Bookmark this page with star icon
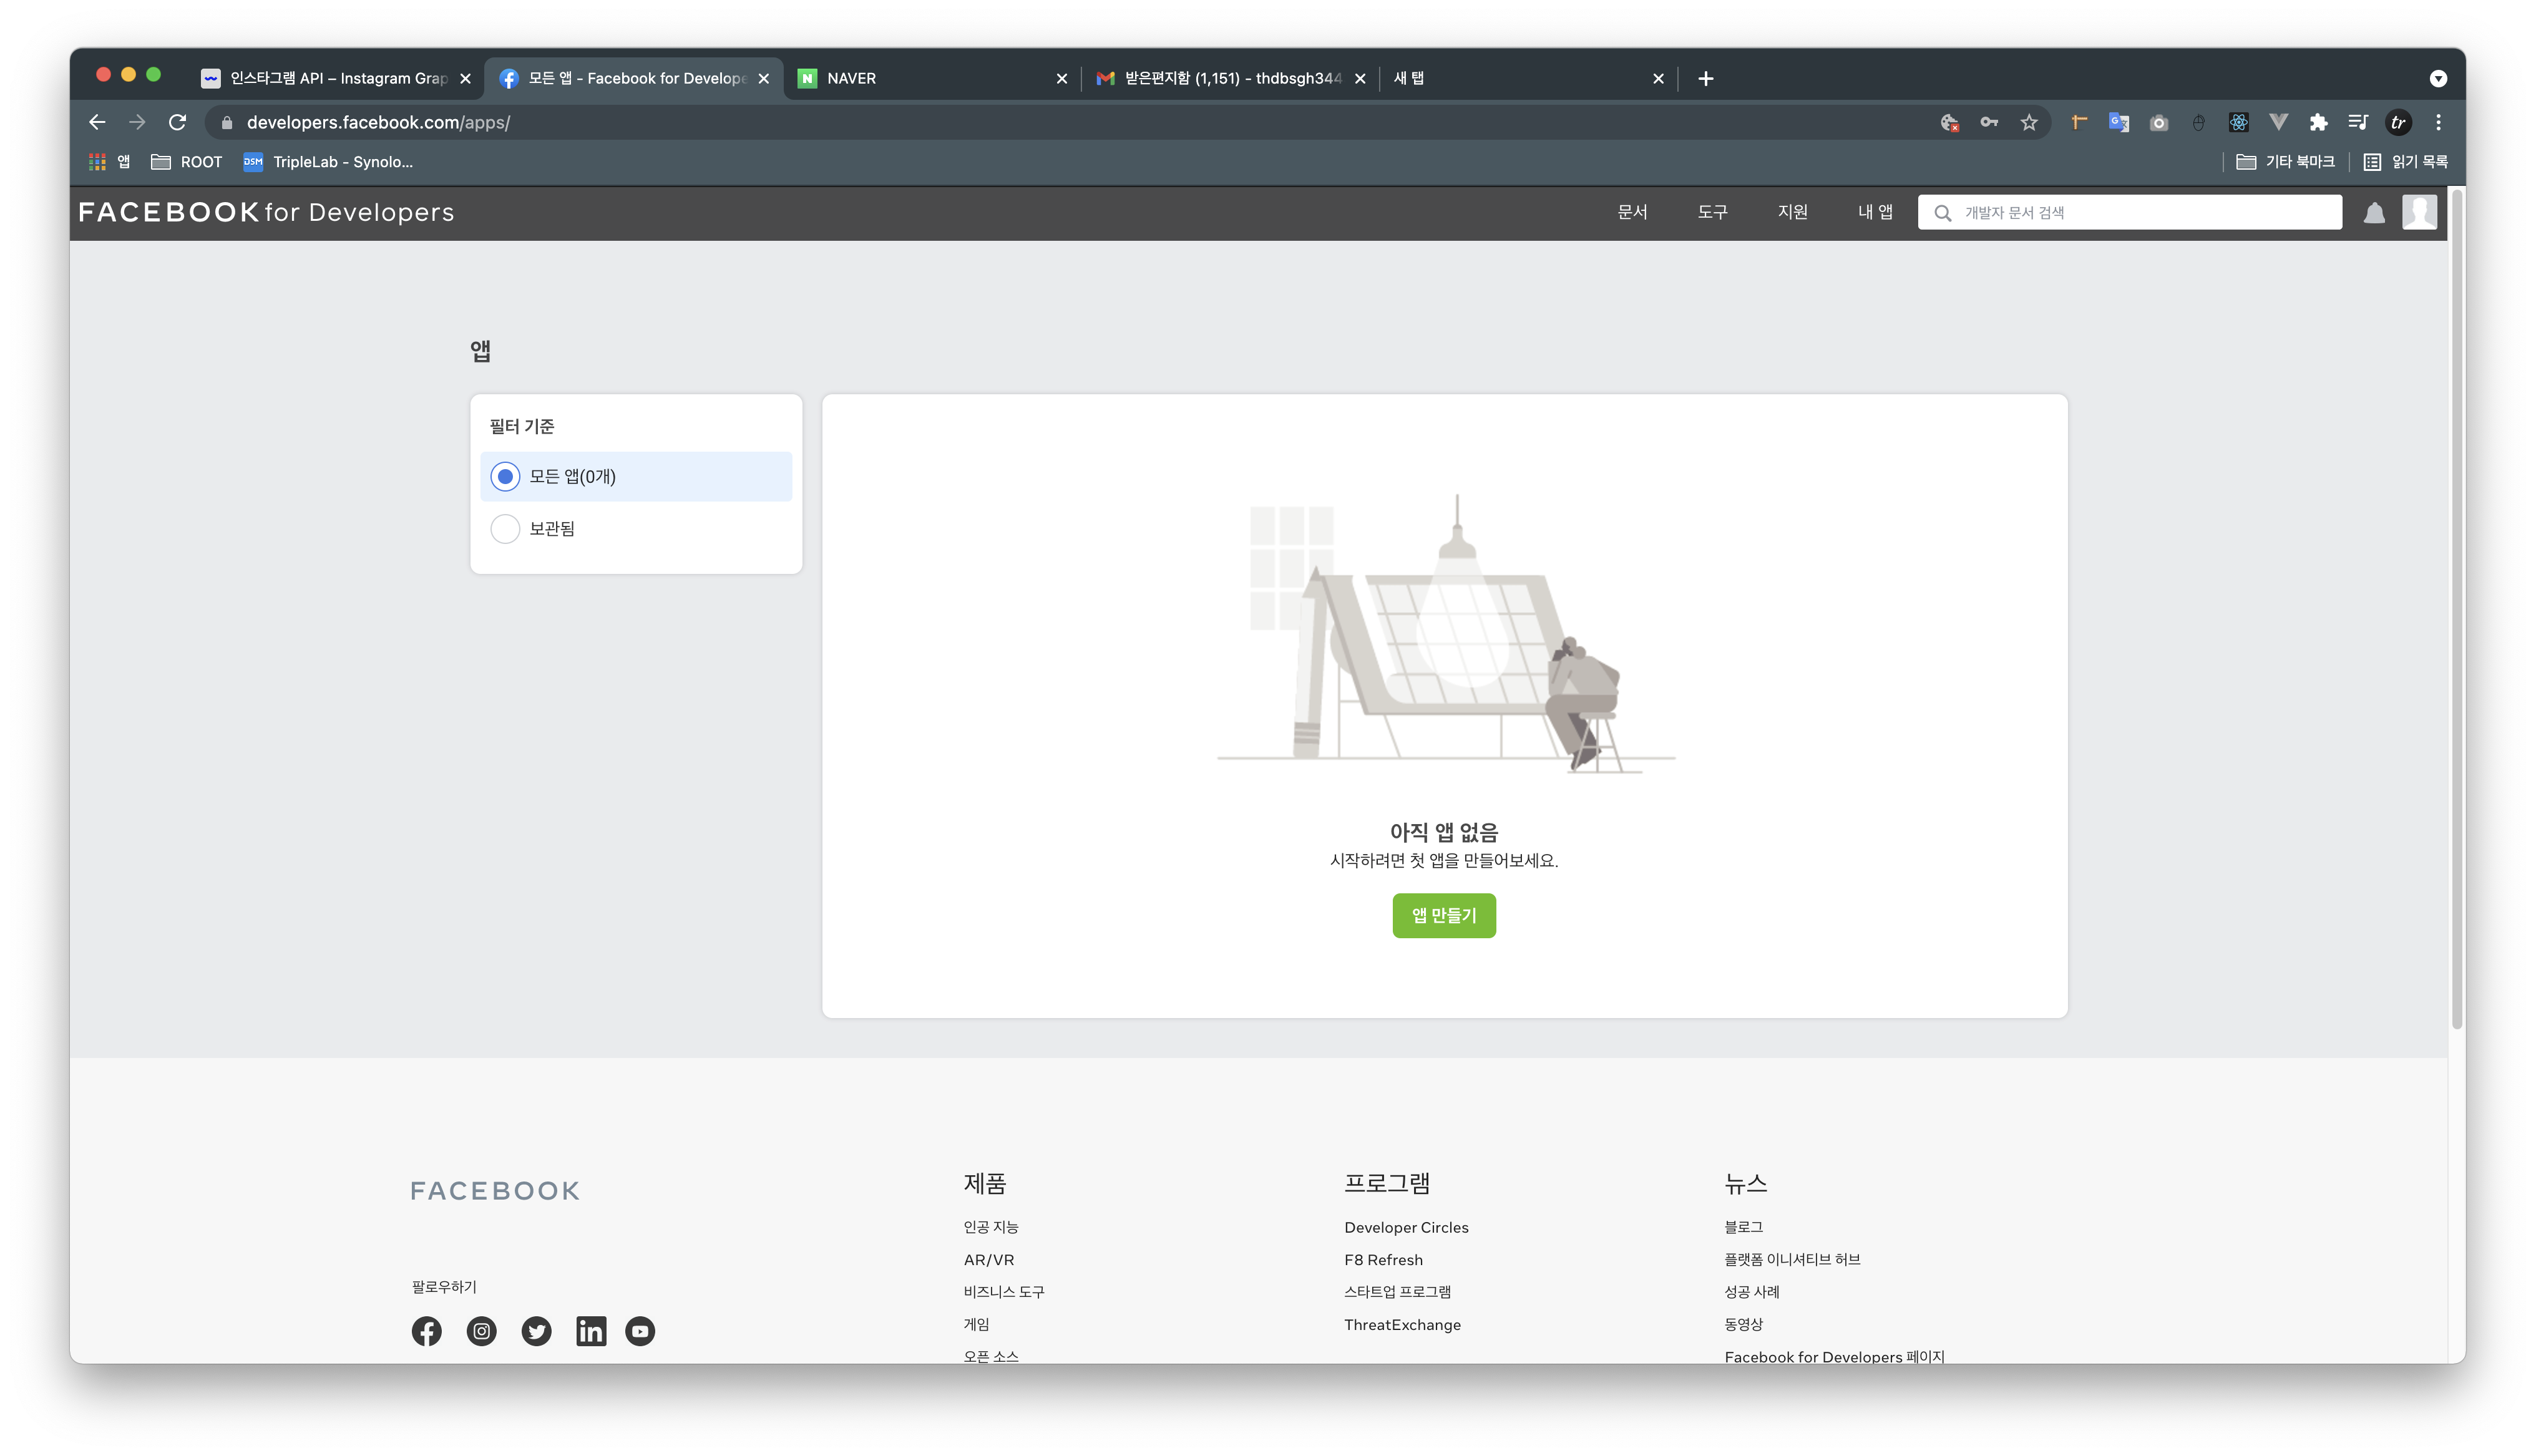Image resolution: width=2536 pixels, height=1456 pixels. (x=2028, y=122)
